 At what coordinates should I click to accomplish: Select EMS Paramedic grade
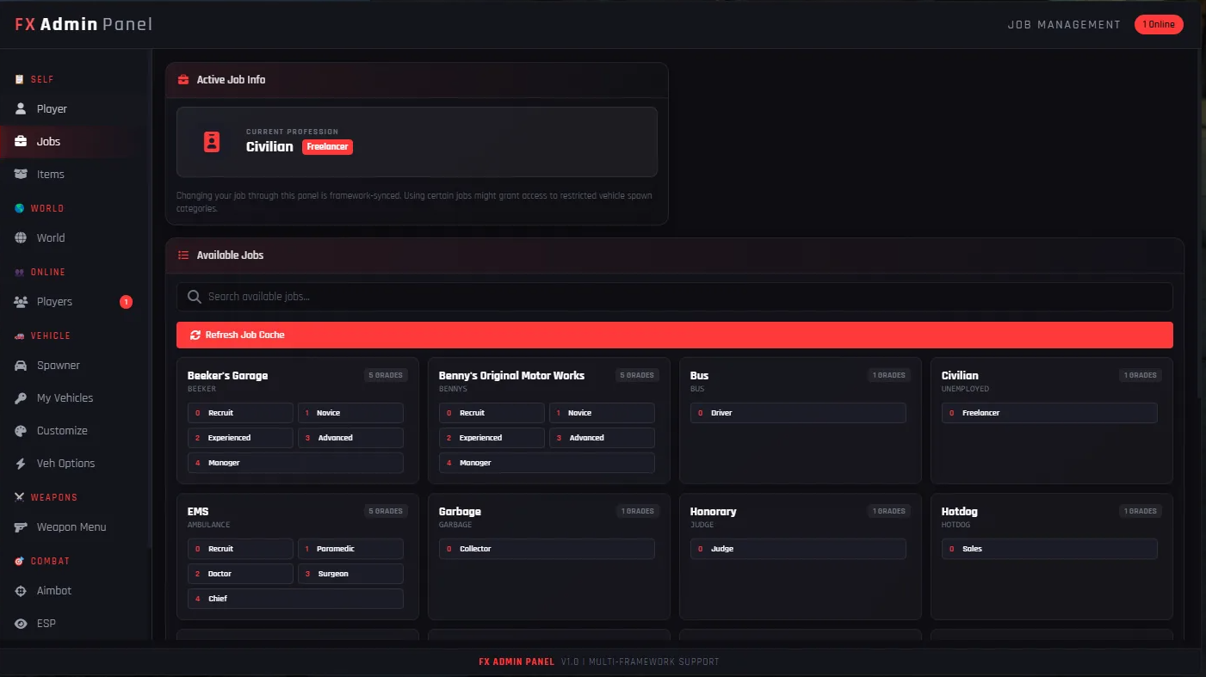350,549
